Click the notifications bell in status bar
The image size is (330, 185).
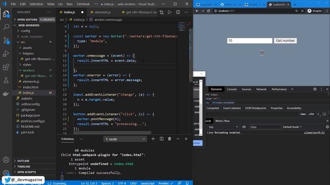tap(187, 183)
